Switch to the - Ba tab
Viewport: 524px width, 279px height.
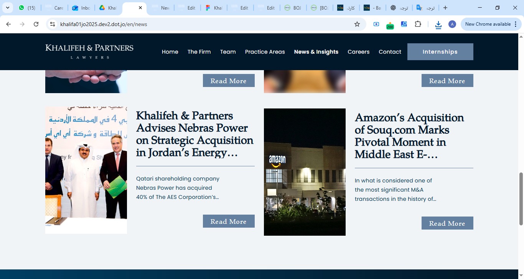(372, 8)
